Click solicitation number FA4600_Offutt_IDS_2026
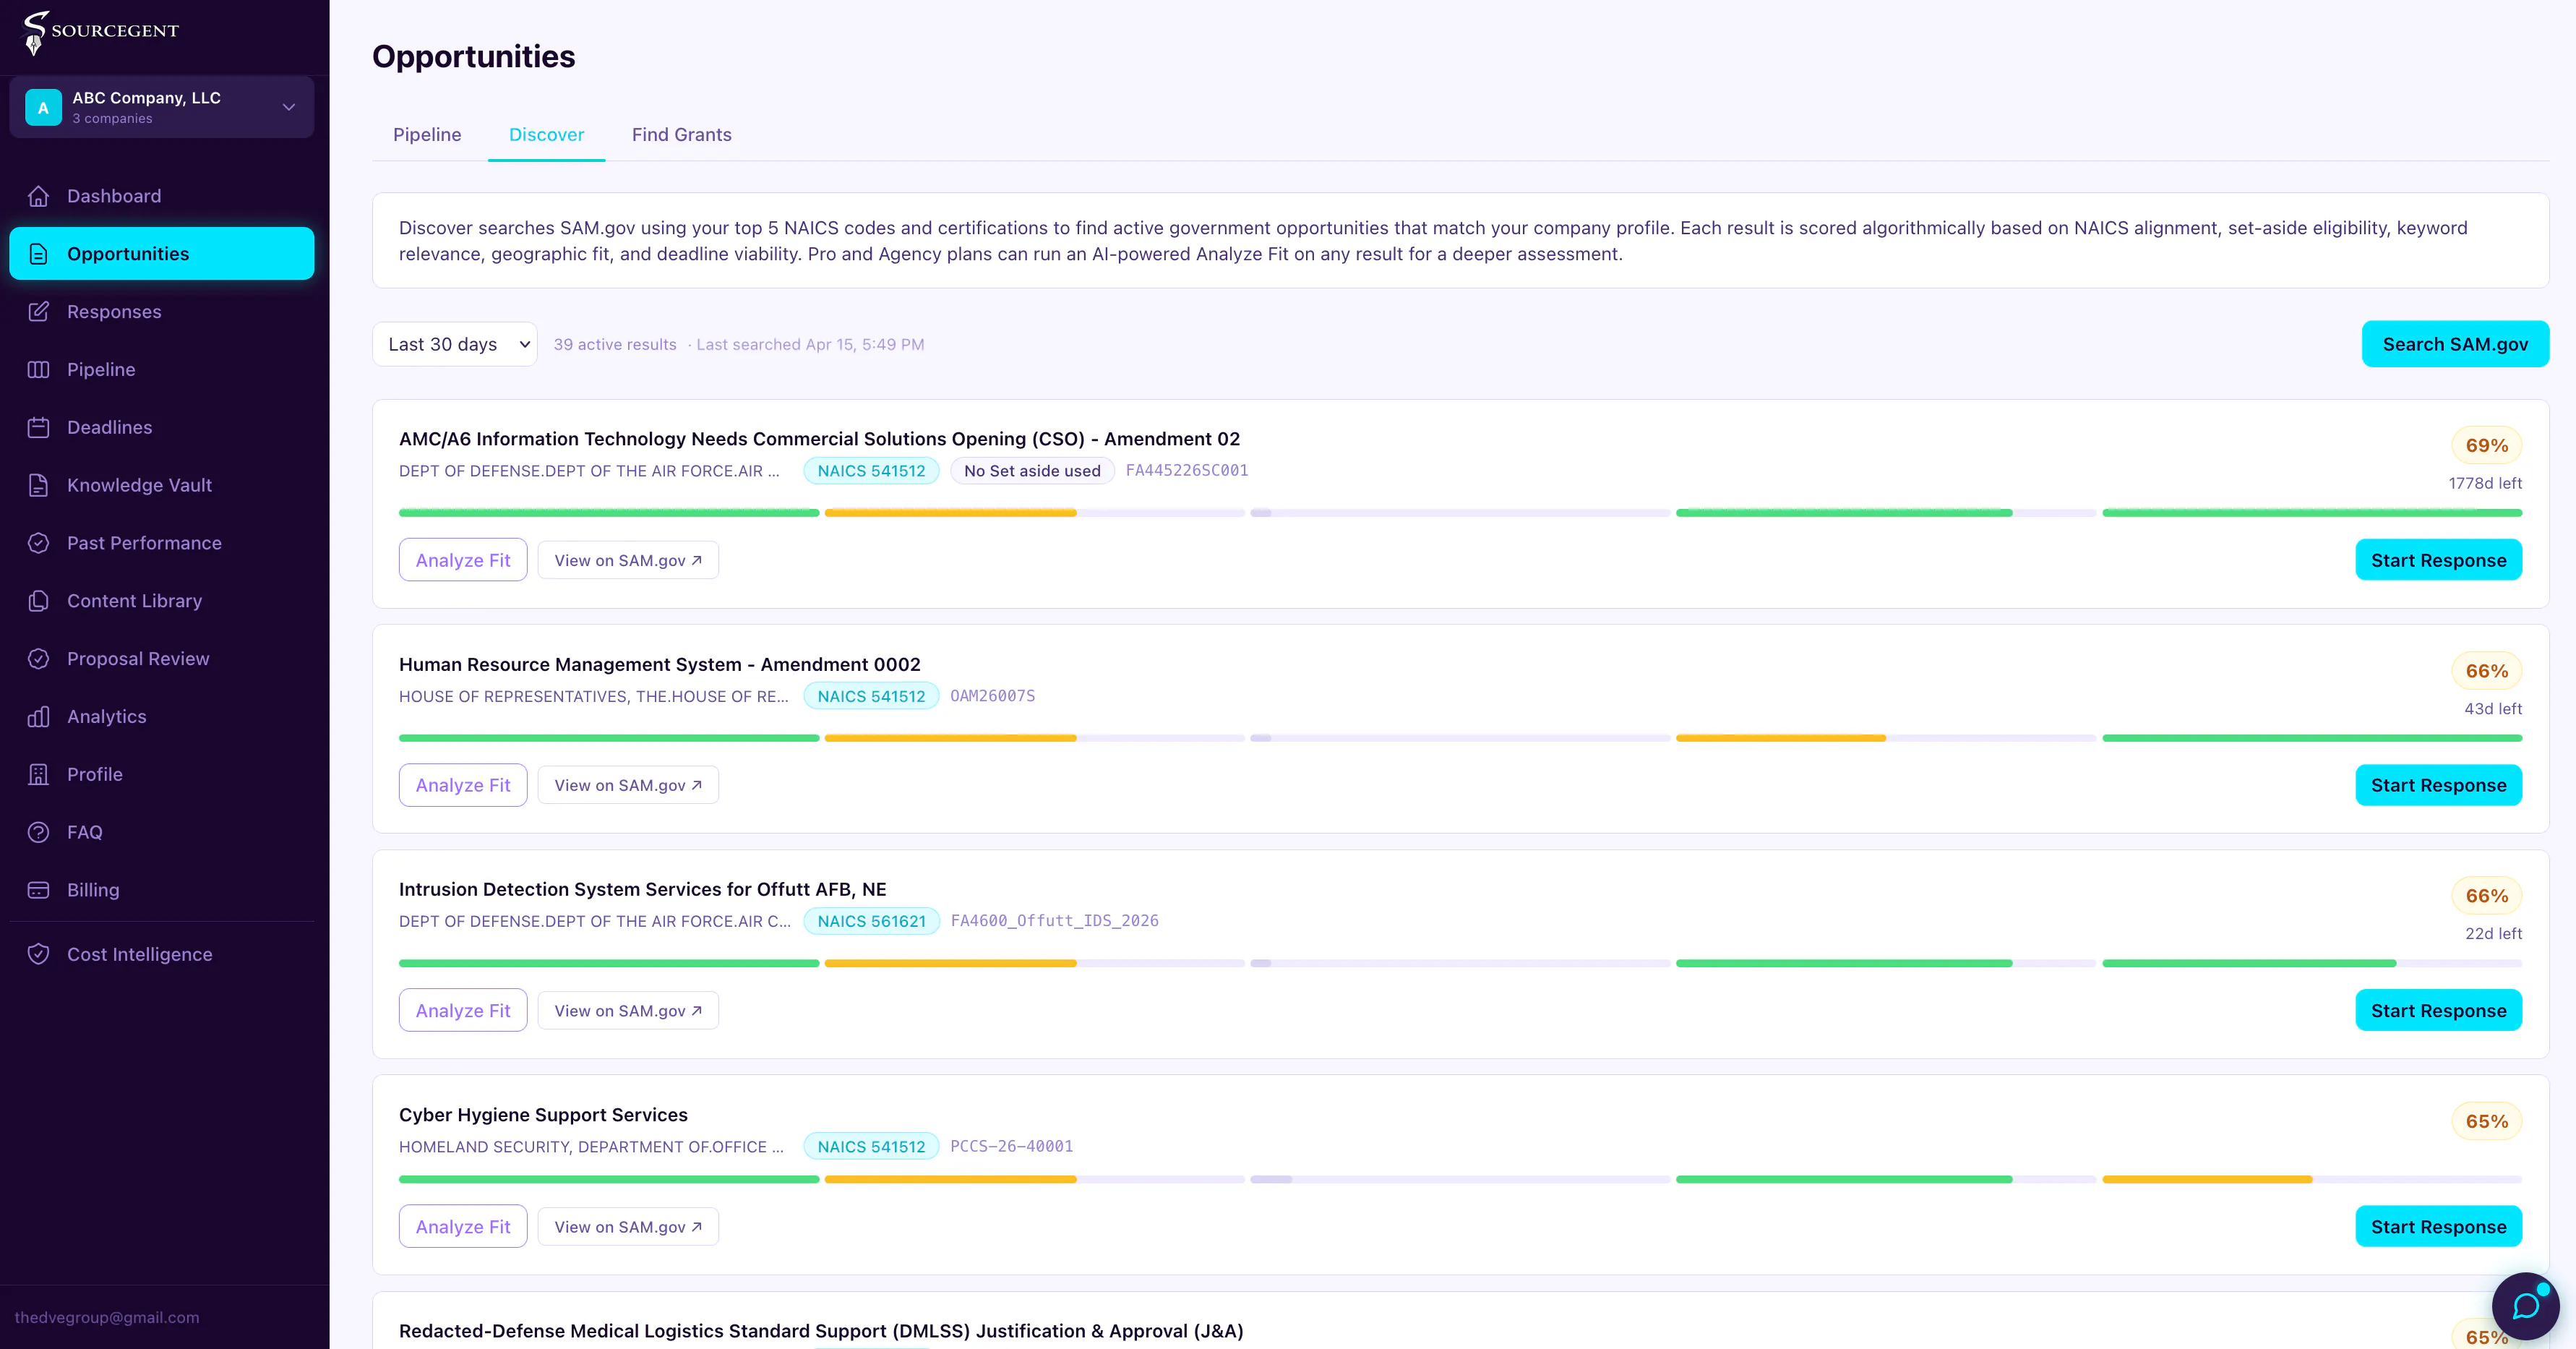2576x1349 pixels. (x=1055, y=920)
